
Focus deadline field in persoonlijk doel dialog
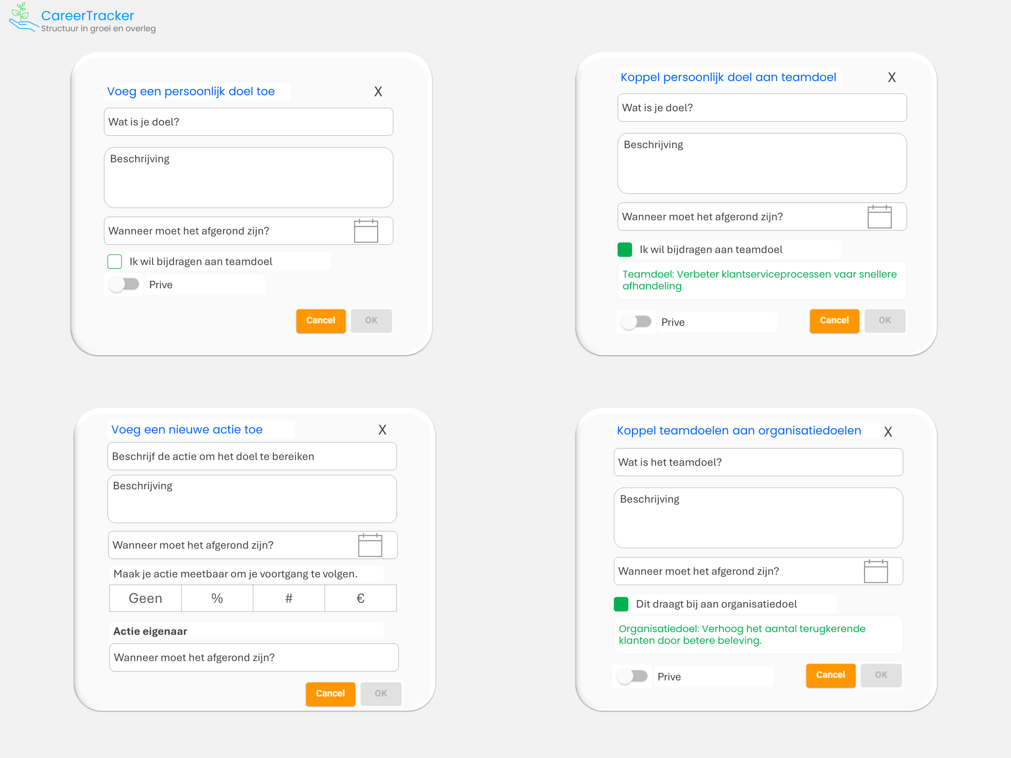(x=249, y=231)
